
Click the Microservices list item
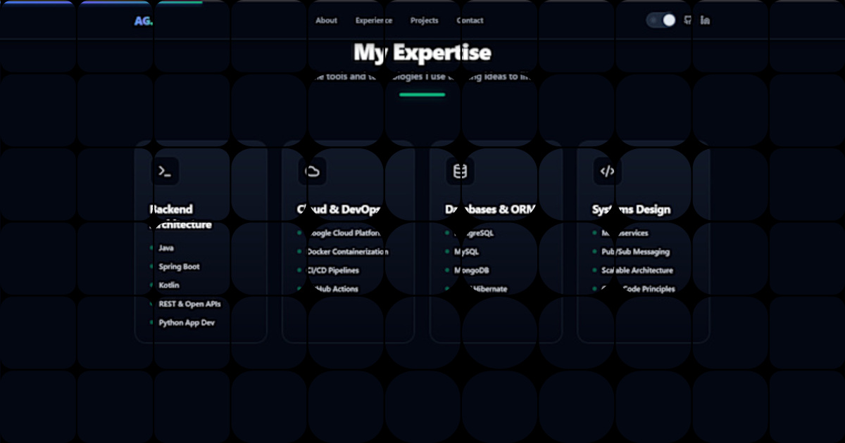point(624,233)
